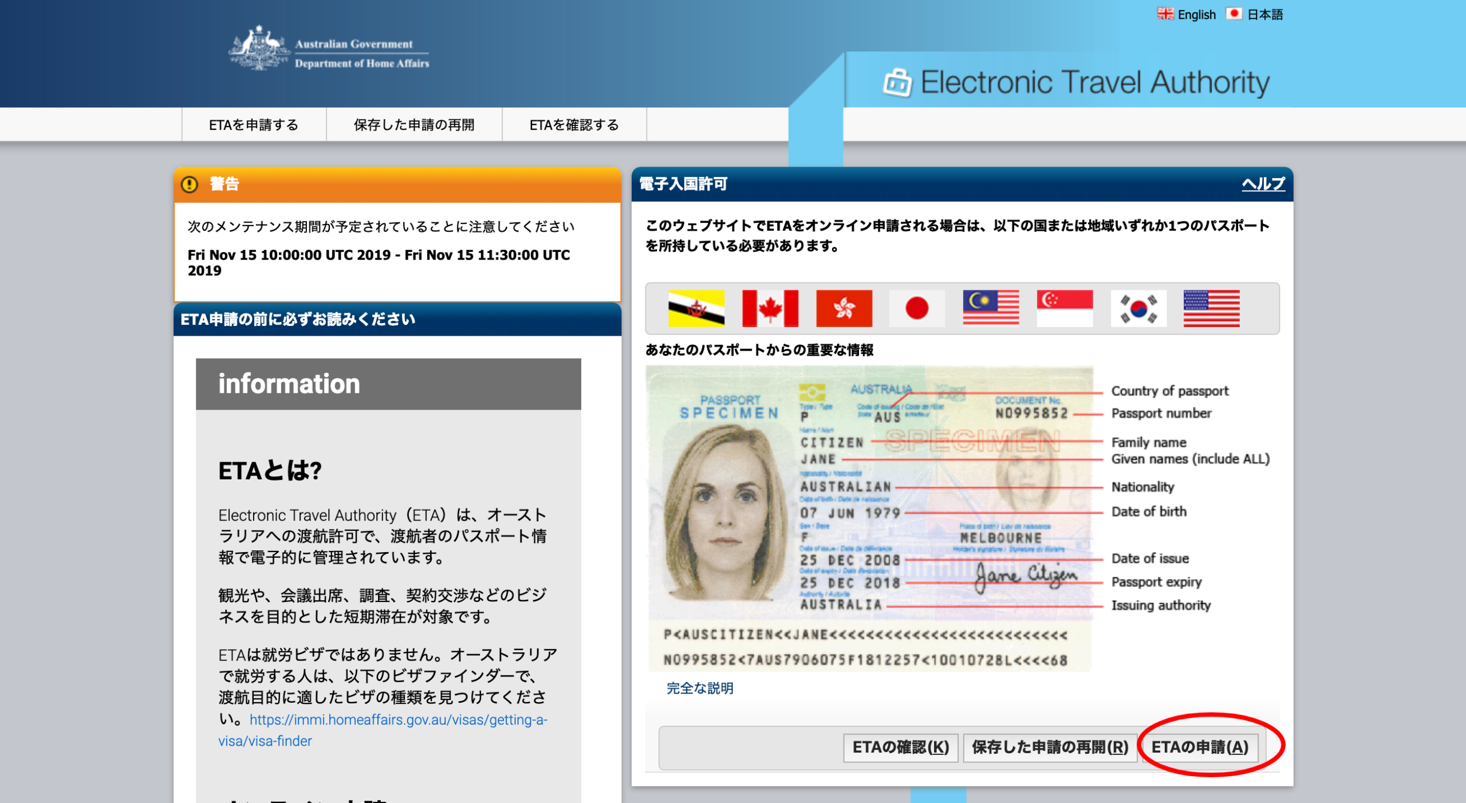1466x803 pixels.
Task: Click the Hong Kong flag icon
Action: tap(844, 308)
